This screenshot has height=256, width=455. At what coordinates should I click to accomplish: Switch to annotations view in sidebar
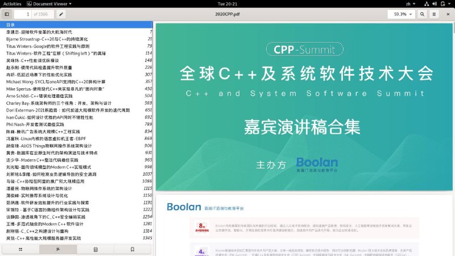[x=96, y=249]
